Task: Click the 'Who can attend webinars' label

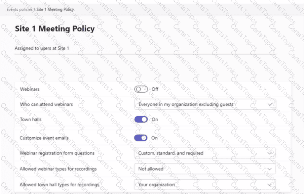Action: 46,104
